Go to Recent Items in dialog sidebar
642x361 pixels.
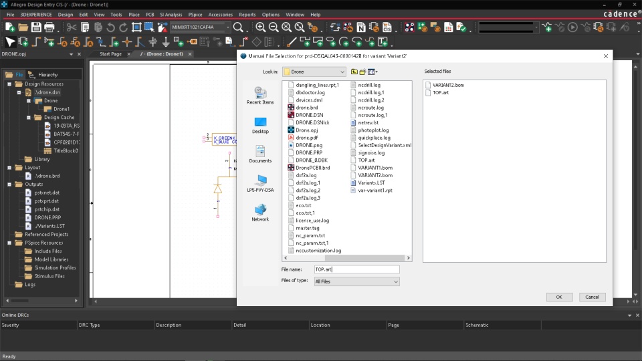[260, 96]
